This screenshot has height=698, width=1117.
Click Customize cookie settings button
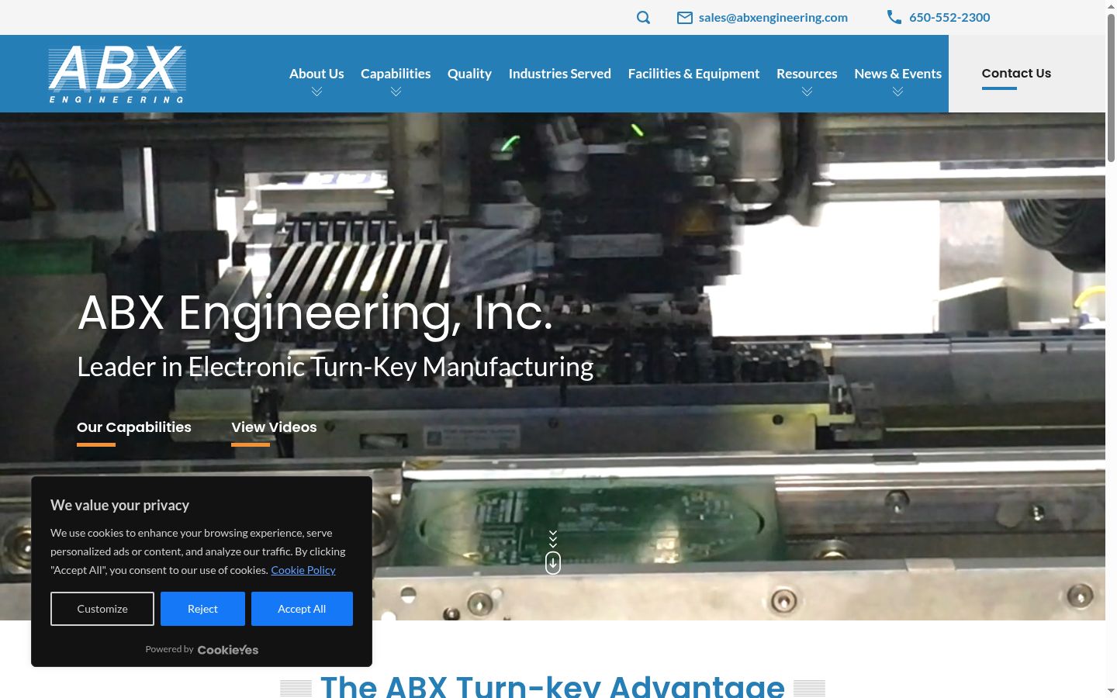point(102,609)
